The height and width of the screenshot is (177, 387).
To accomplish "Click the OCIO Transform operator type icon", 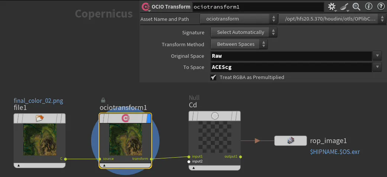I will tap(146, 7).
